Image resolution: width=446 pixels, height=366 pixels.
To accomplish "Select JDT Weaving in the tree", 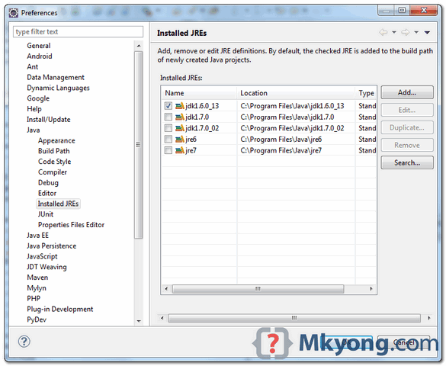I will click(47, 267).
